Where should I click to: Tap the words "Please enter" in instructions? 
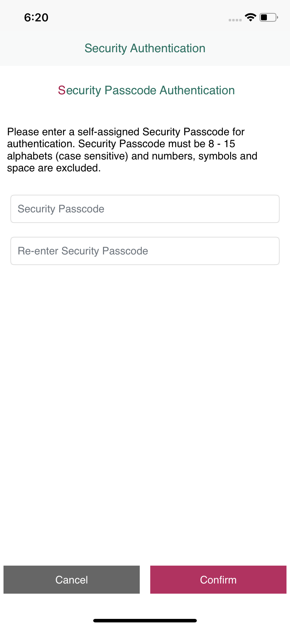(x=36, y=132)
